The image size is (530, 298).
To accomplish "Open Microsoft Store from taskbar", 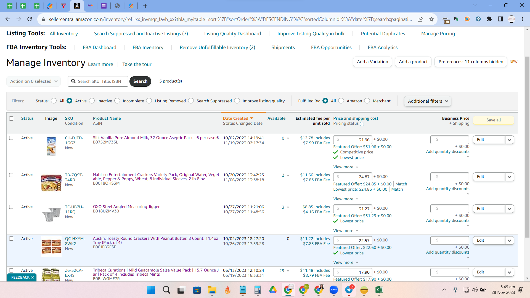I will pos(197,290).
